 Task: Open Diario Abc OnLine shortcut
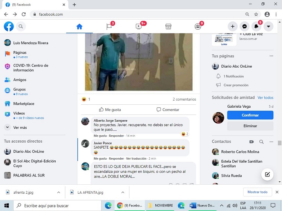pos(29,151)
